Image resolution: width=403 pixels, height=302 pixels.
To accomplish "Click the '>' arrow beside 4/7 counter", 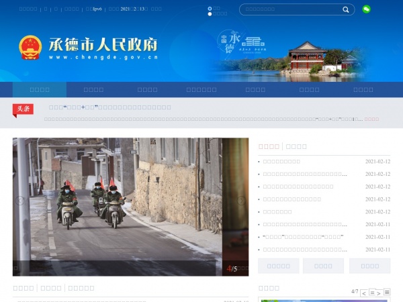I will point(379,293).
